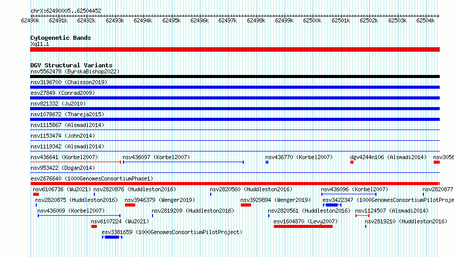Select nsv953422 (Dogan2014) label
This screenshot has width=454, height=257.
(63, 168)
